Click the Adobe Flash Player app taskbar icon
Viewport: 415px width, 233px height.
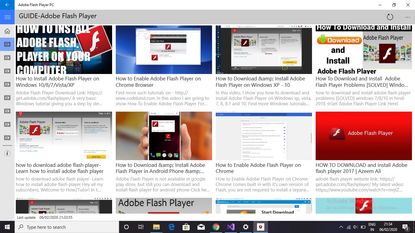pos(260,227)
